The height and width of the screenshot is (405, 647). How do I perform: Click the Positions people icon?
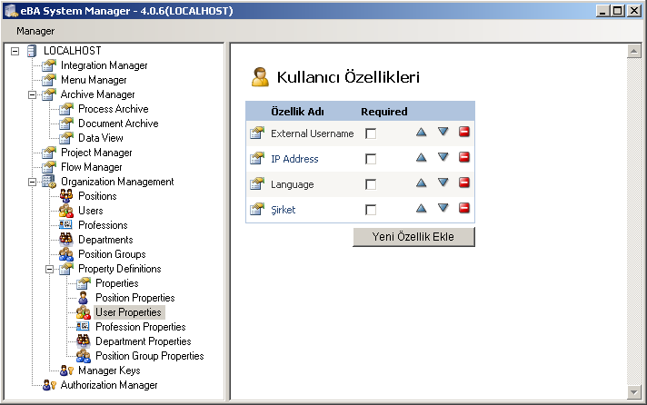point(66,196)
